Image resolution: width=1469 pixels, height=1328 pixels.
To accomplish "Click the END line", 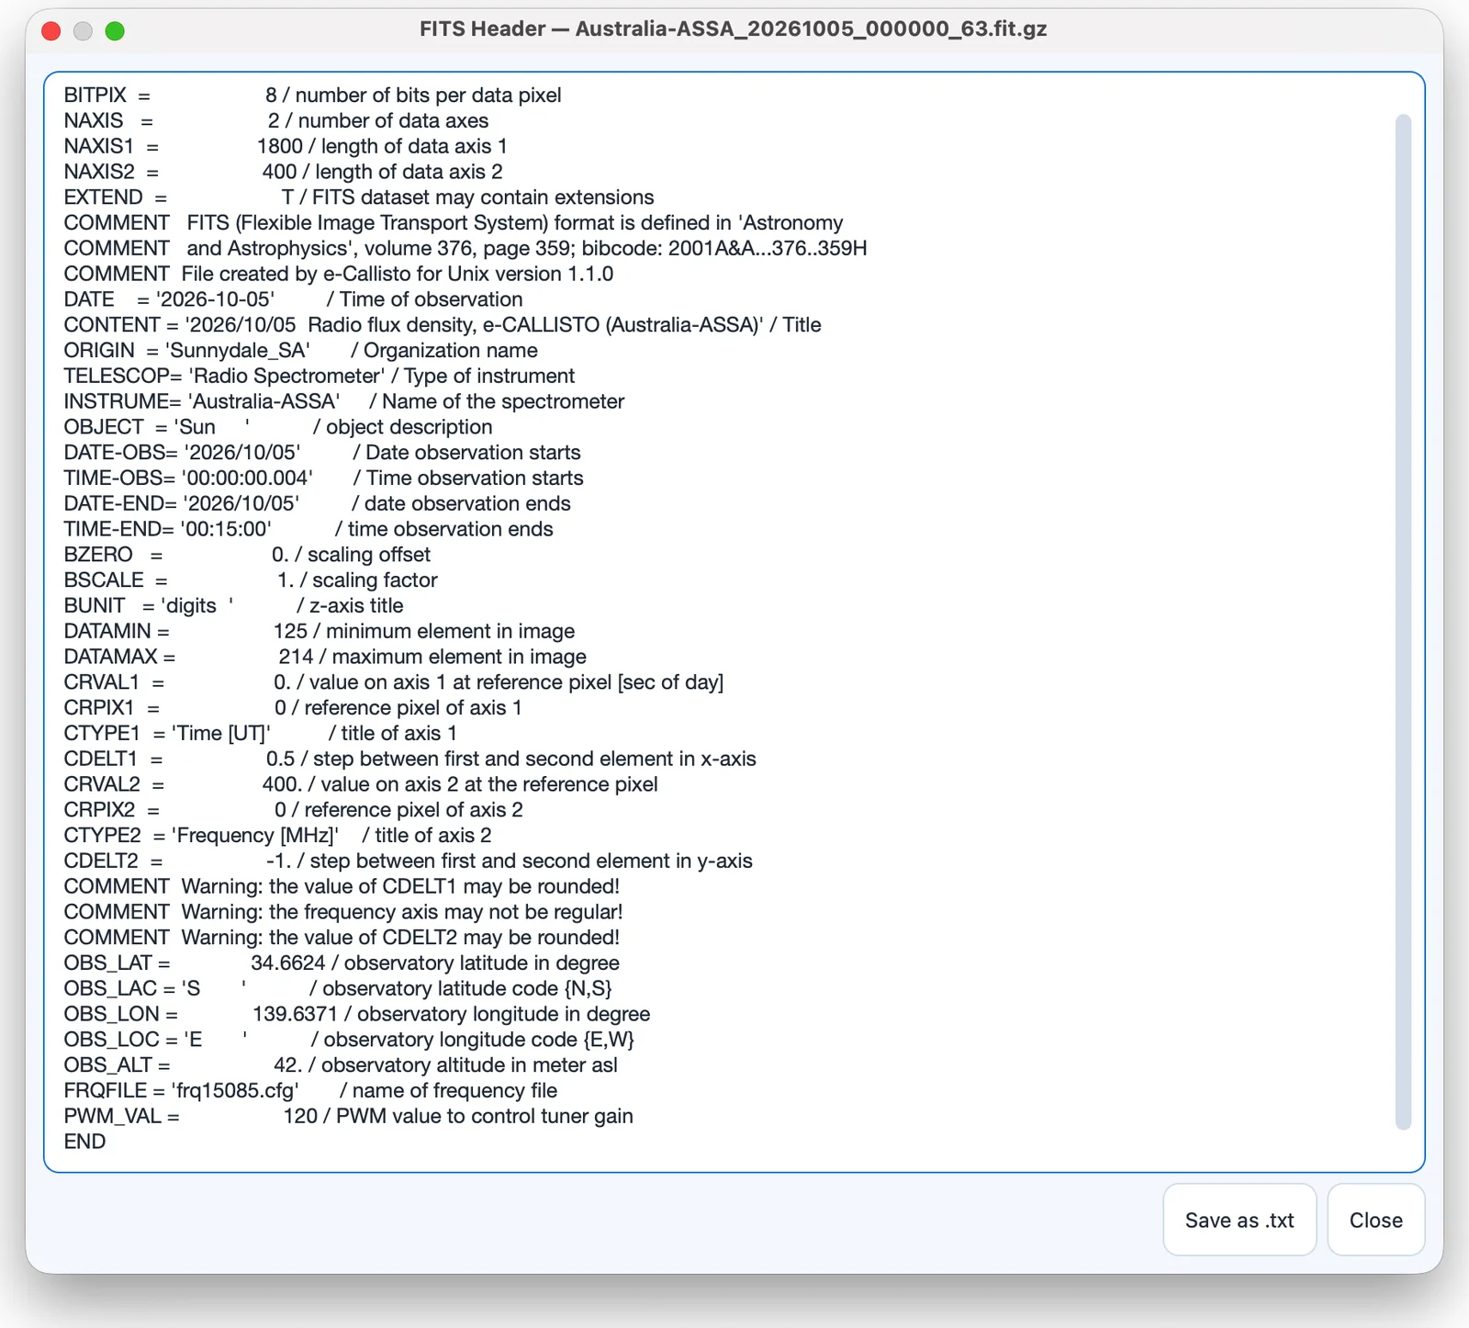I will (84, 1142).
